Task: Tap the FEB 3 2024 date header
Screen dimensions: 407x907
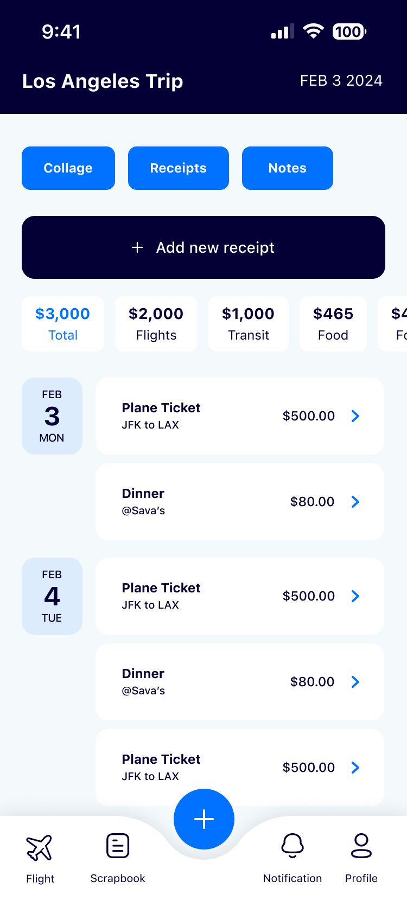Action: [341, 81]
